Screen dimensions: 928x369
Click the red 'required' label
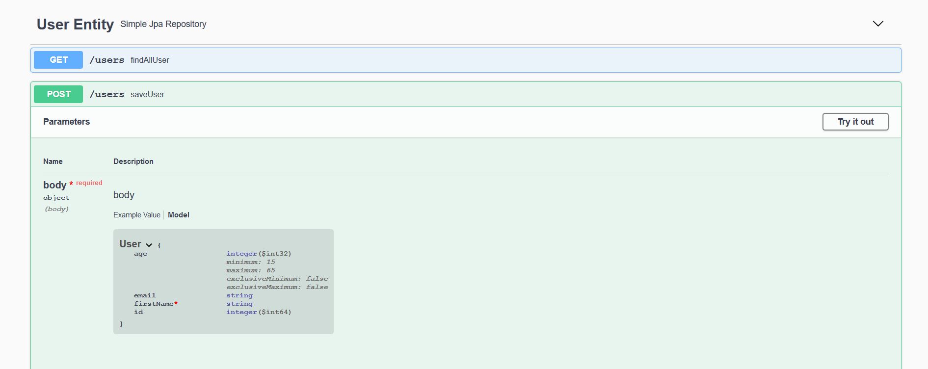click(89, 183)
